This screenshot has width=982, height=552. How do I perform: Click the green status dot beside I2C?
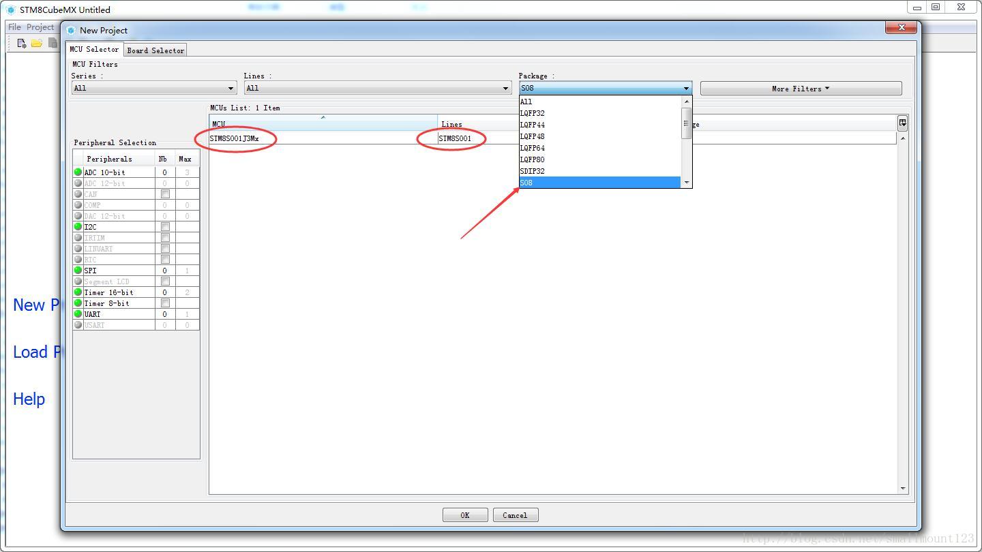click(x=78, y=227)
